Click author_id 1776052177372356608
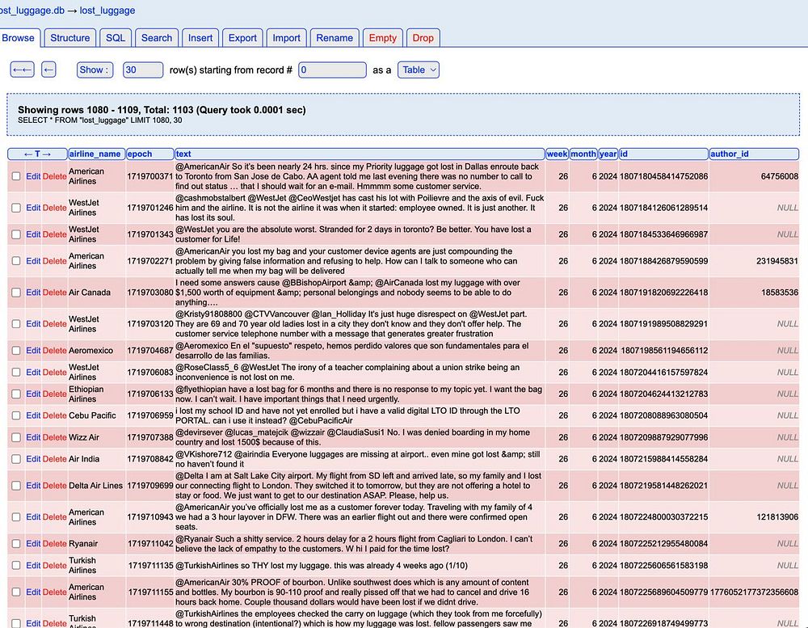Image resolution: width=808 pixels, height=628 pixels. pos(754,592)
